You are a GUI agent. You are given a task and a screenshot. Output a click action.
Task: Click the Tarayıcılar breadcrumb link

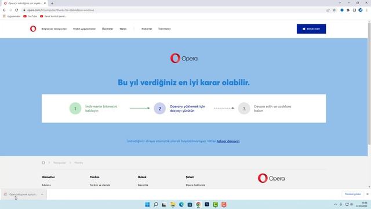(x=59, y=163)
